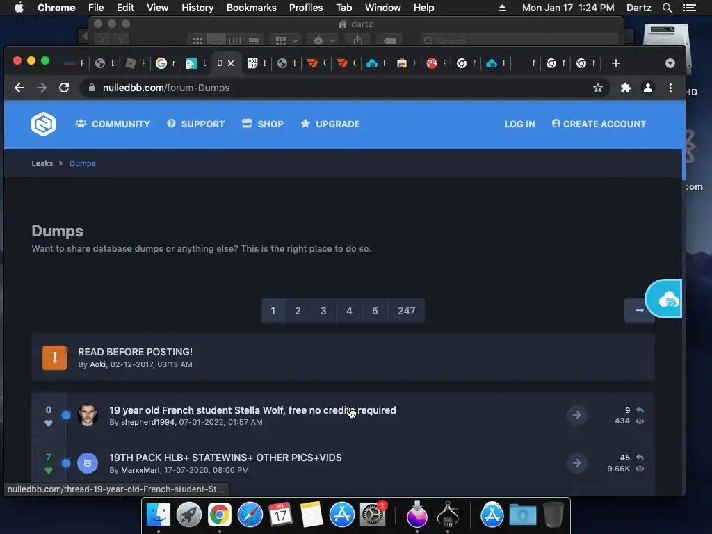Open the French student Stella Wolf thread
This screenshot has height=534, width=712.
click(252, 410)
